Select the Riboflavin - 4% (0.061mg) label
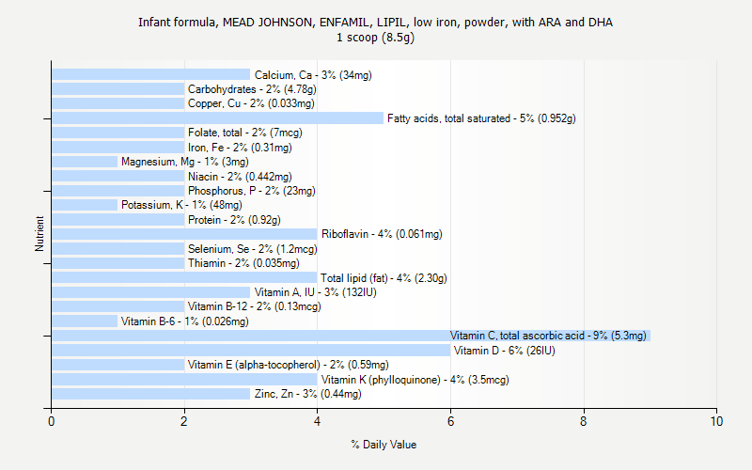This screenshot has height=470, width=752. (382, 234)
